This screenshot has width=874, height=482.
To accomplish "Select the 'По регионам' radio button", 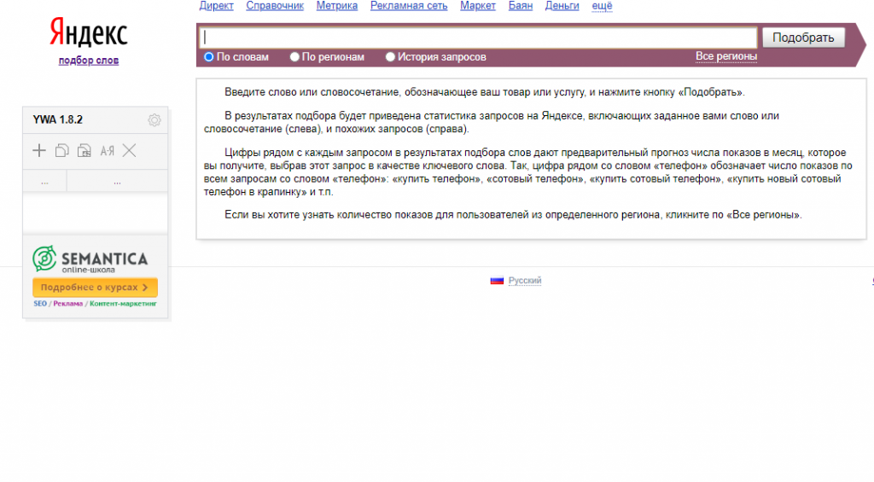I will (294, 57).
